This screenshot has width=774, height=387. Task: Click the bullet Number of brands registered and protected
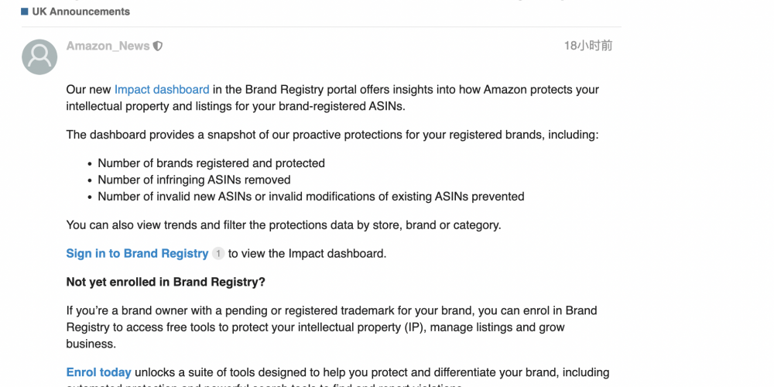(211, 163)
